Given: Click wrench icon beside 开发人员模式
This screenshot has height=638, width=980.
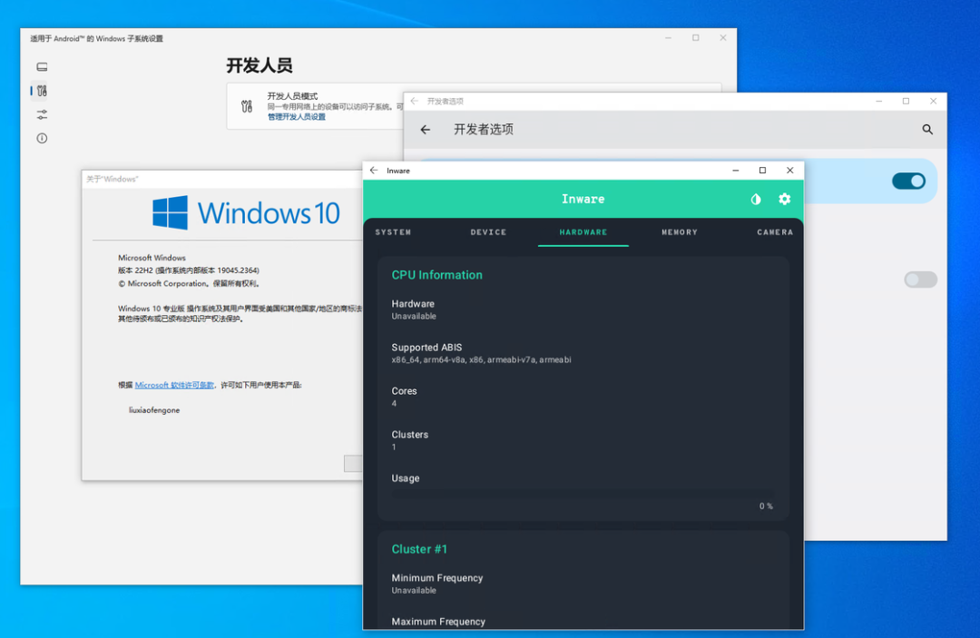Looking at the screenshot, I should point(247,106).
